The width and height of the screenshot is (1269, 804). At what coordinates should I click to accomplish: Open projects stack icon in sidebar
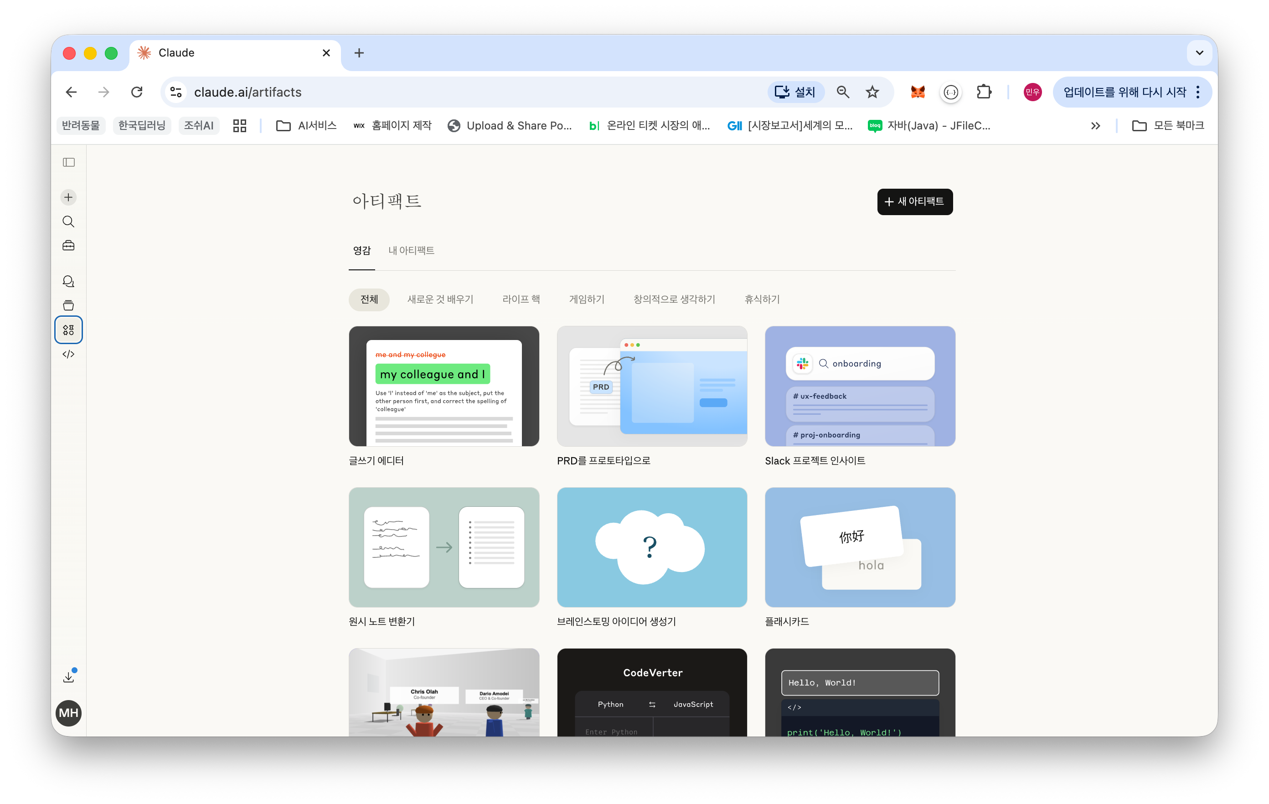click(x=68, y=305)
